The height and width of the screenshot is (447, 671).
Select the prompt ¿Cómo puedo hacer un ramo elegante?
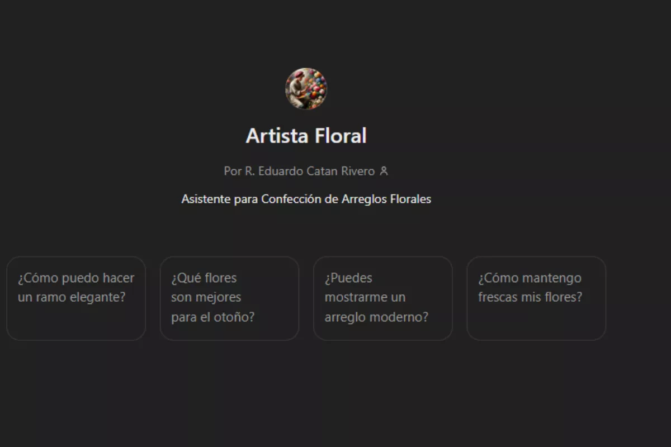76,298
